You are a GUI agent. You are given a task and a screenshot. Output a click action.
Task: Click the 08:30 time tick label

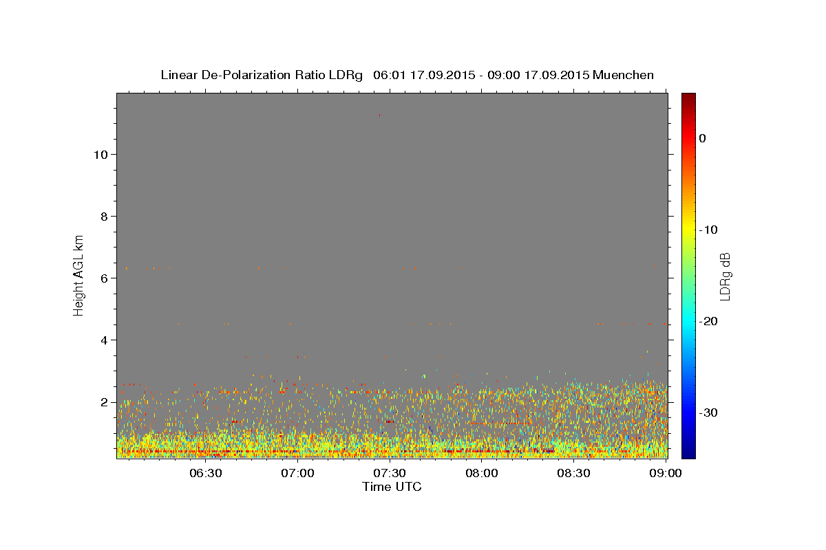click(573, 473)
